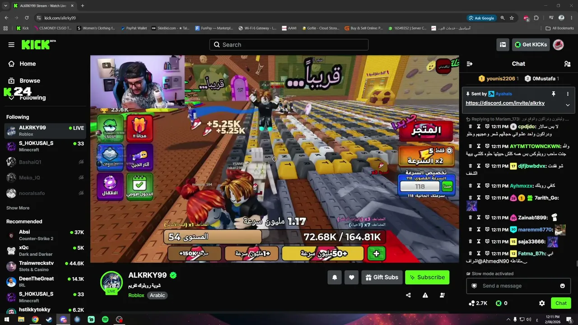Image resolution: width=578 pixels, height=325 pixels.
Task: Show more followed channels
Action: [x=18, y=208]
